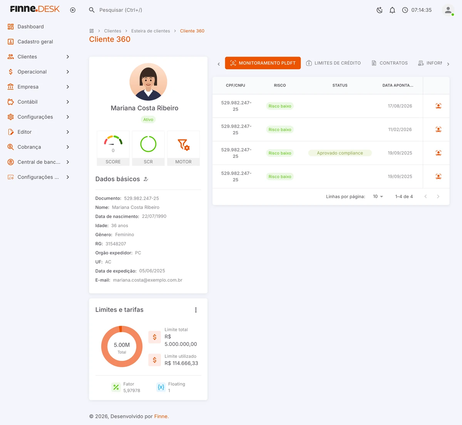462x425 pixels.
Task: Edit Dados básicos with pencil icon
Action: pos(146,179)
